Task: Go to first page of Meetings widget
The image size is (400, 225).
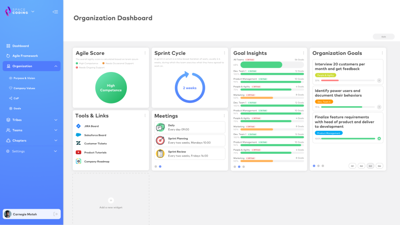Action: pos(156,166)
